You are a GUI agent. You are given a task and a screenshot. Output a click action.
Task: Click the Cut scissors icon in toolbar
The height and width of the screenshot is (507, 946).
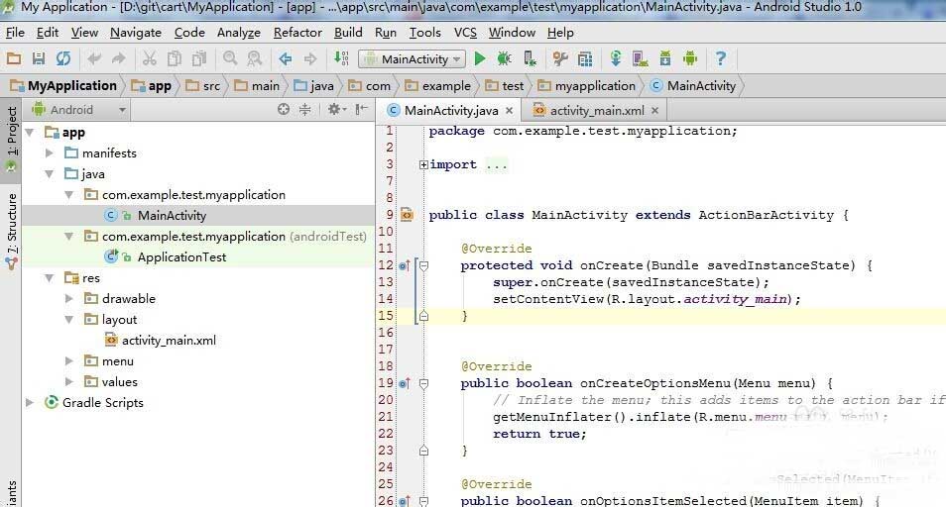tap(149, 58)
